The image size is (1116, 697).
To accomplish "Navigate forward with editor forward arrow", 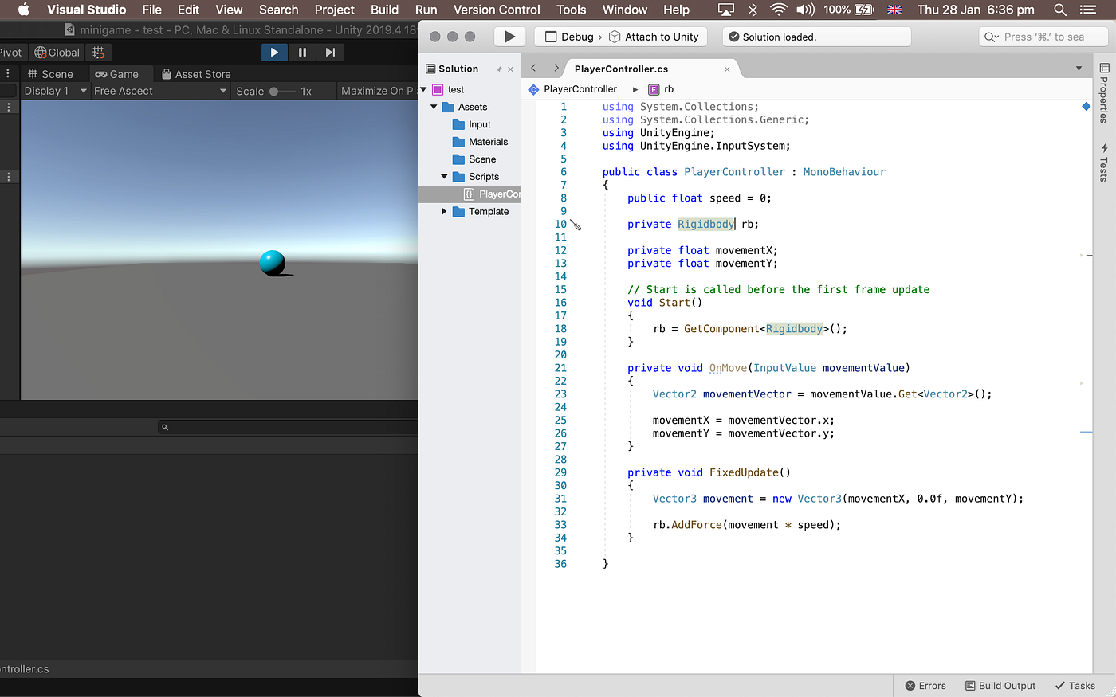I will click(556, 69).
